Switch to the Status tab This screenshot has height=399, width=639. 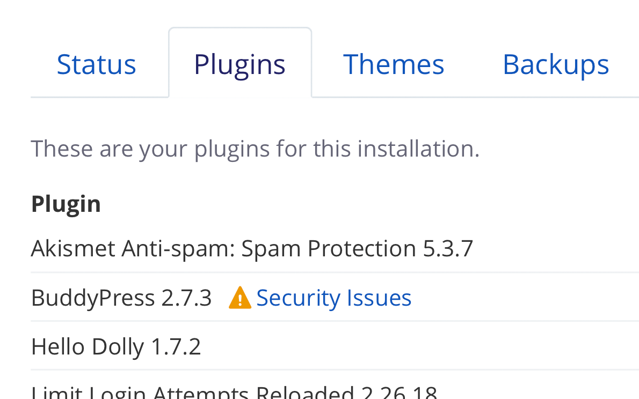click(96, 64)
